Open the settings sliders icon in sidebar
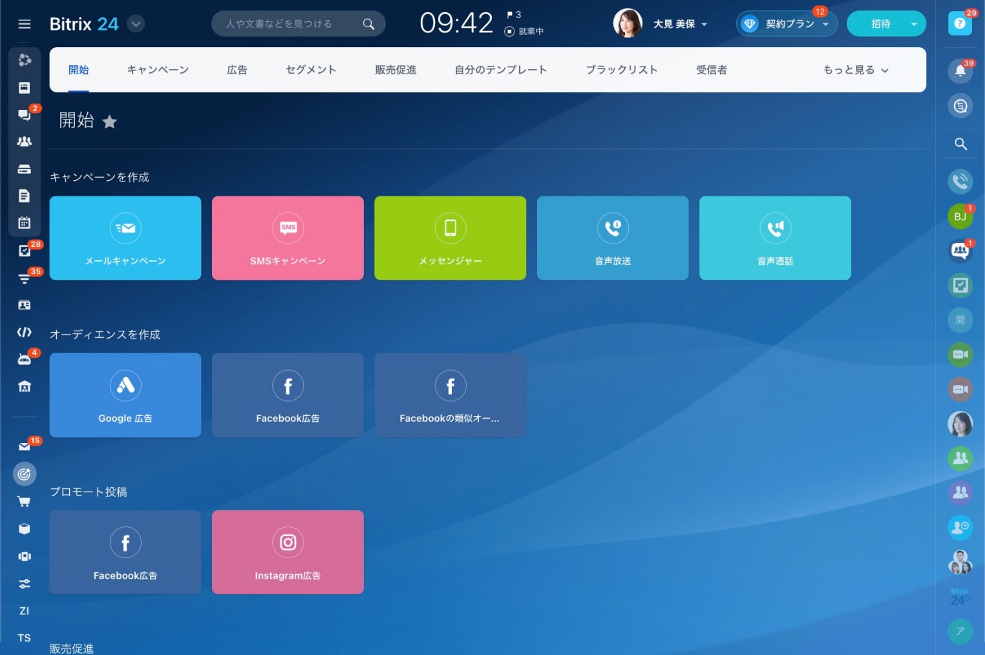Viewport: 985px width, 655px height. pos(25,583)
